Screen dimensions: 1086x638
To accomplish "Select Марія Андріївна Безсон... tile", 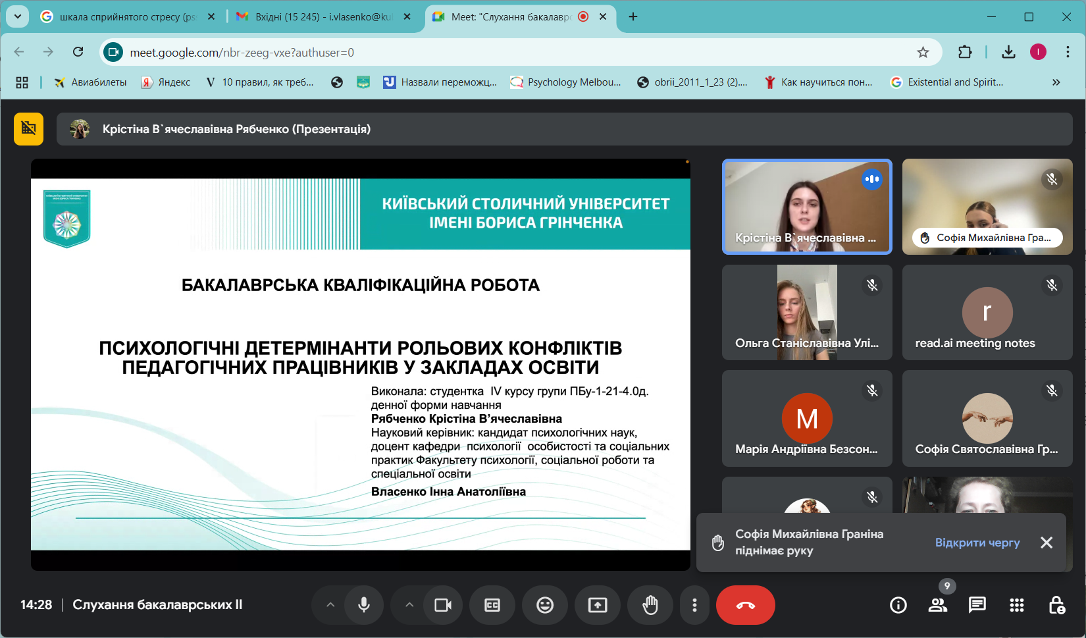I will tap(807, 419).
